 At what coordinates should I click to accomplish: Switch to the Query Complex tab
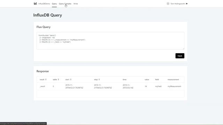(65, 4)
